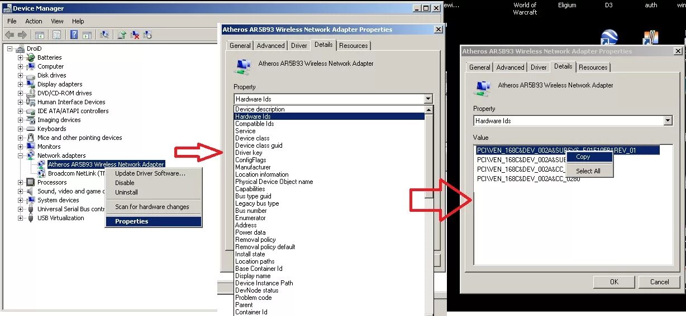This screenshot has height=316, width=686.
Task: Choose Copy from the value context menu
Action: [x=590, y=157]
